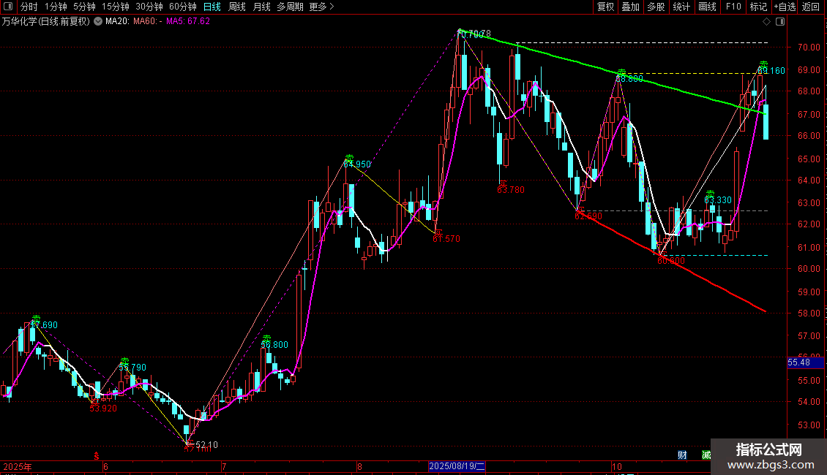
Task: Click the 63.330 peak label
Action: coord(718,200)
